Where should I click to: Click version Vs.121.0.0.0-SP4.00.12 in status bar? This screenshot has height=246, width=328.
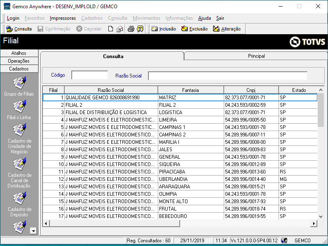pyautogui.click(x=254, y=241)
